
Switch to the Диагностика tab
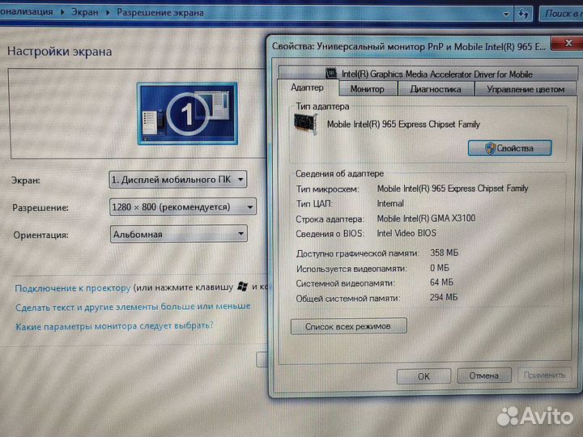(436, 89)
